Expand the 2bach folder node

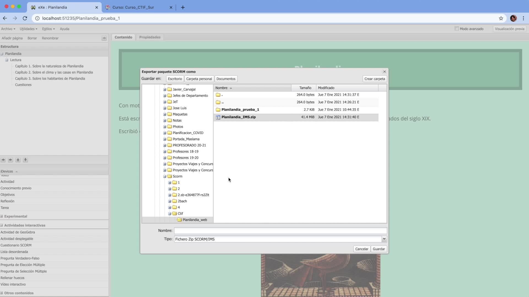(x=169, y=201)
